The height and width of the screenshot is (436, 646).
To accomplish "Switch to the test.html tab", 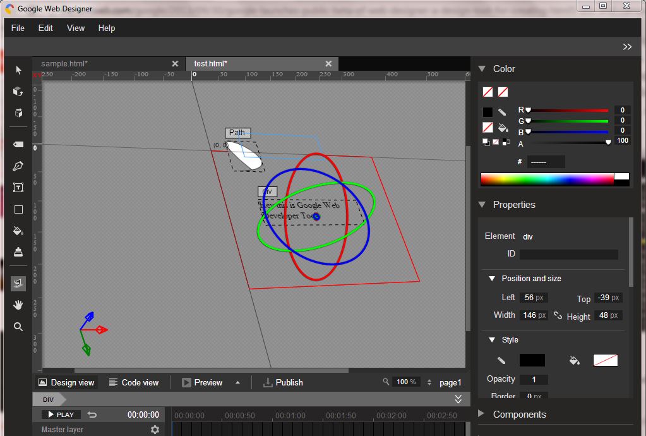I will pyautogui.click(x=262, y=63).
